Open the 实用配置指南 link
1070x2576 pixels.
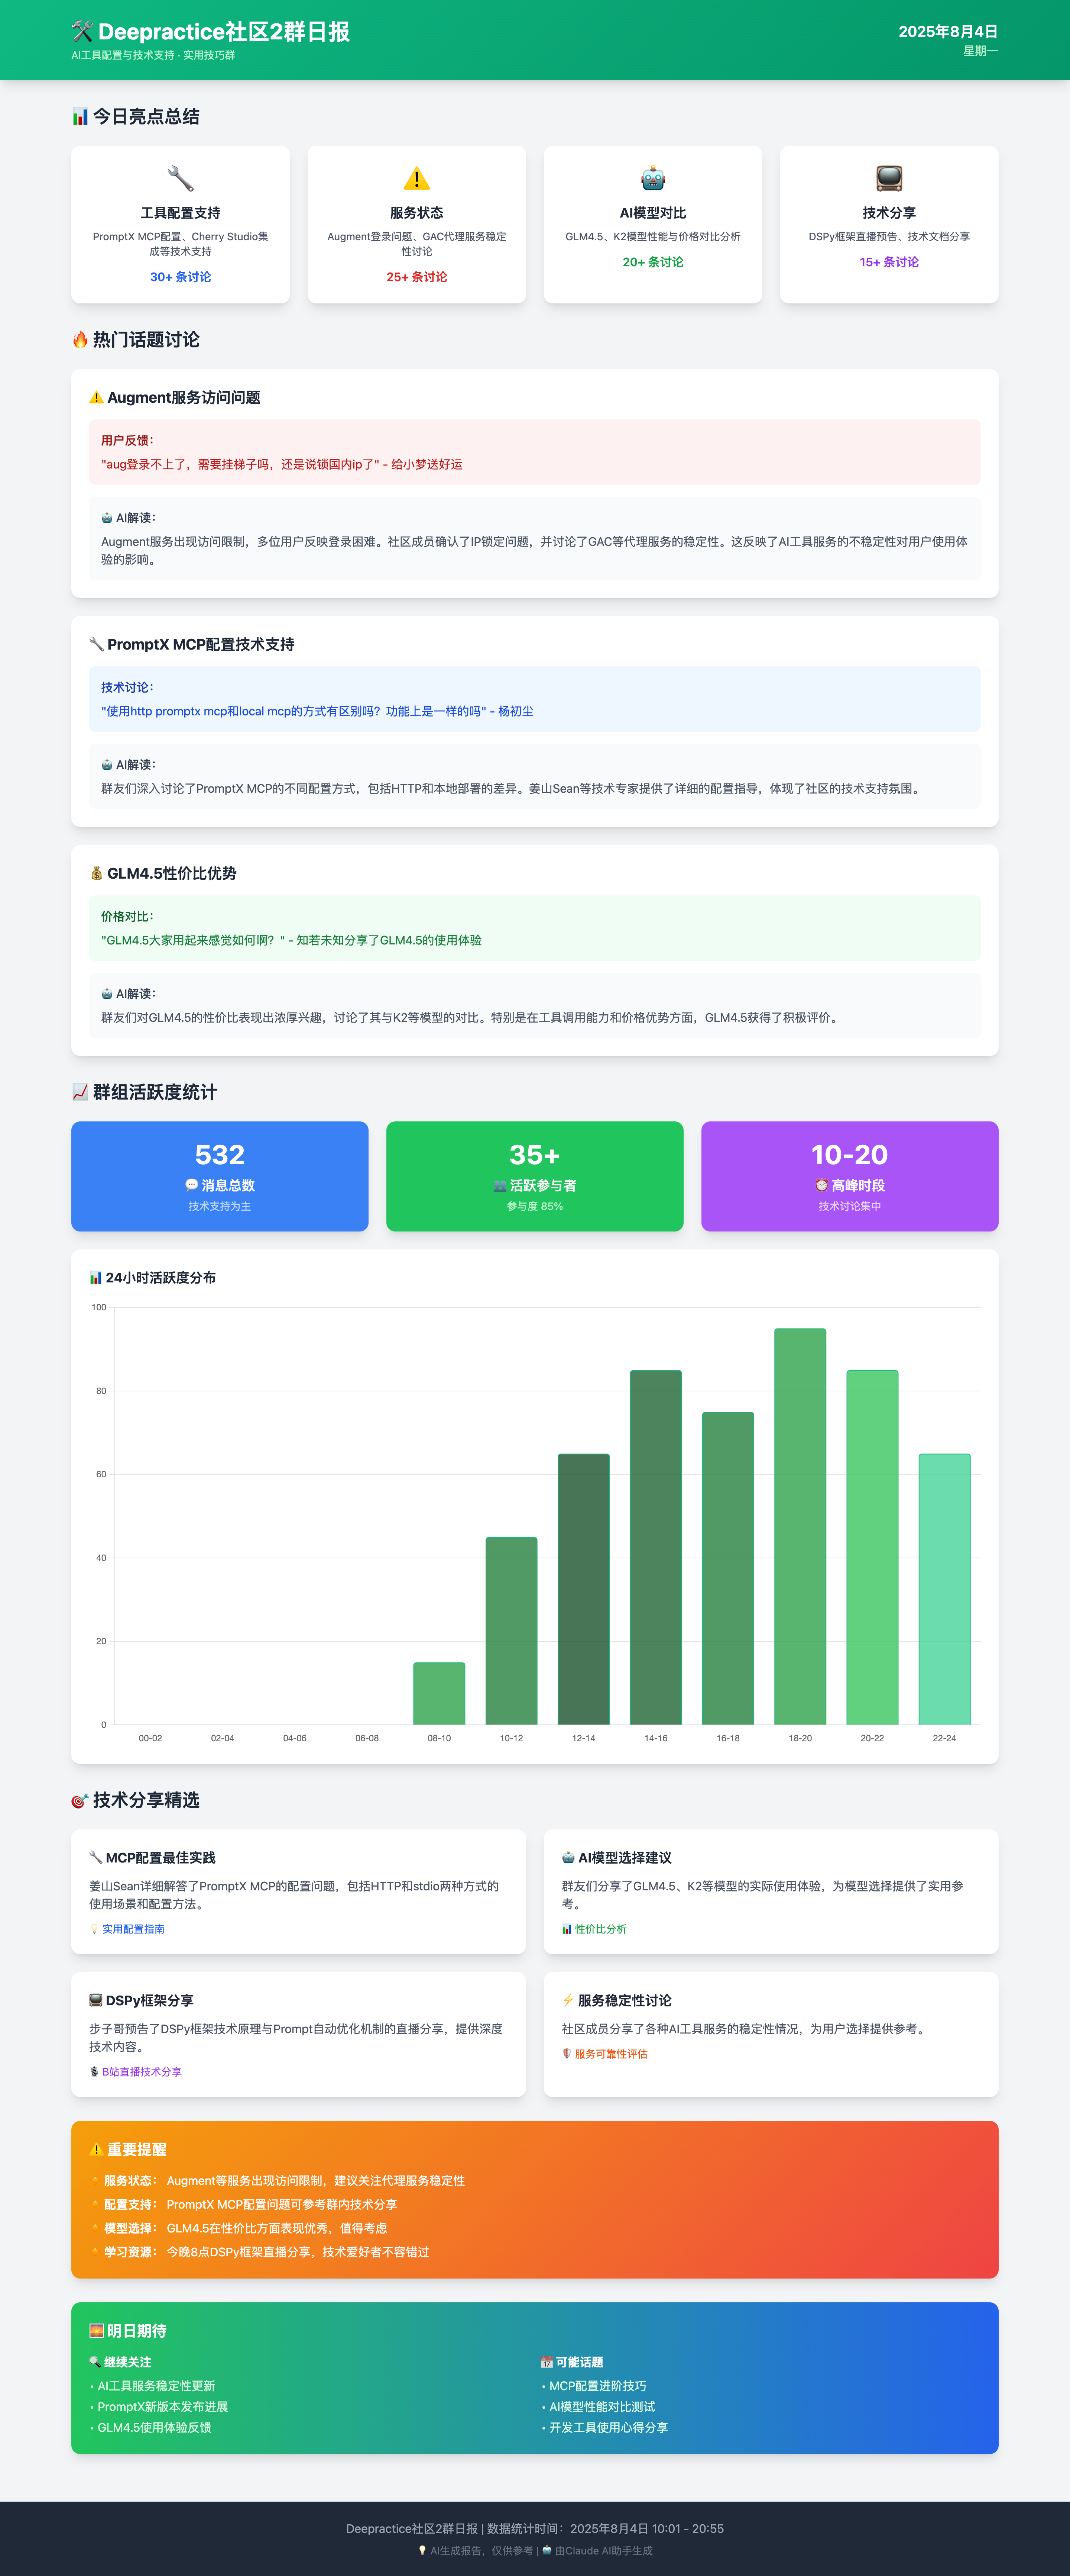click(133, 1929)
